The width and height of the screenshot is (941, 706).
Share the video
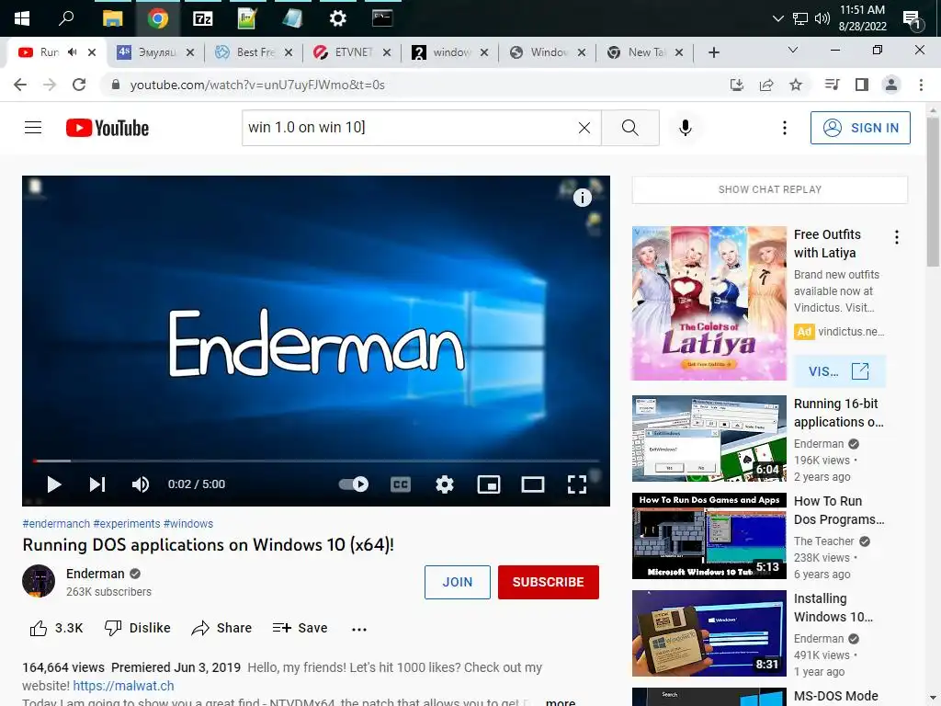point(221,628)
